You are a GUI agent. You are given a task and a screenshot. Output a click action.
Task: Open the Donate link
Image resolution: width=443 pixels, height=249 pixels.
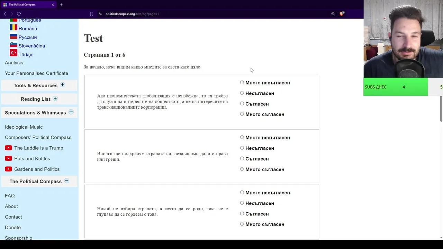13,228
